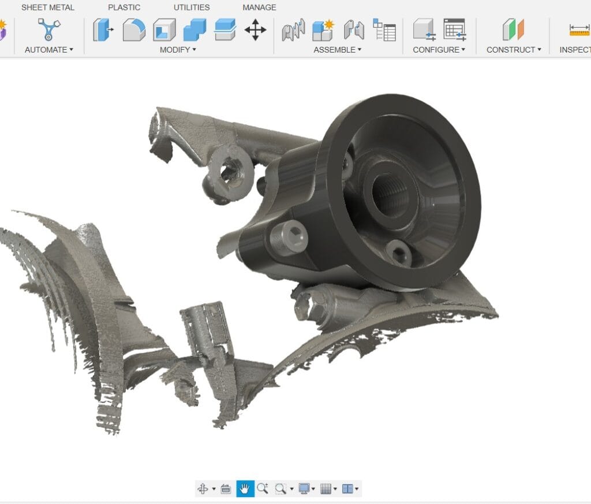The image size is (591, 504).
Task: Open the CONFIGURE dropdown menu
Action: coord(439,50)
